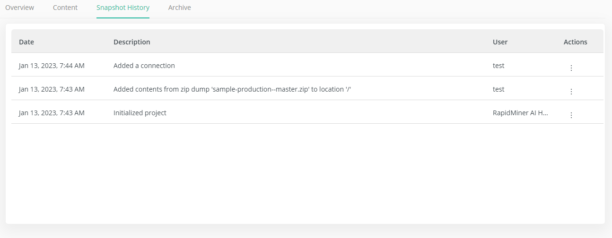
Task: Click the truncated 'RapidMiner AI H...' user name
Action: pos(520,113)
